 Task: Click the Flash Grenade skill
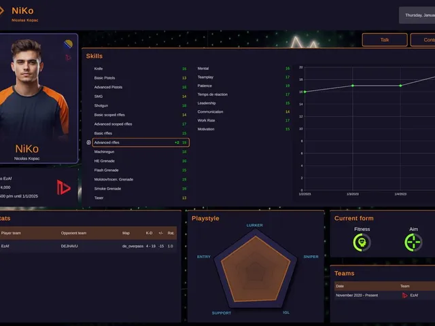click(140, 170)
